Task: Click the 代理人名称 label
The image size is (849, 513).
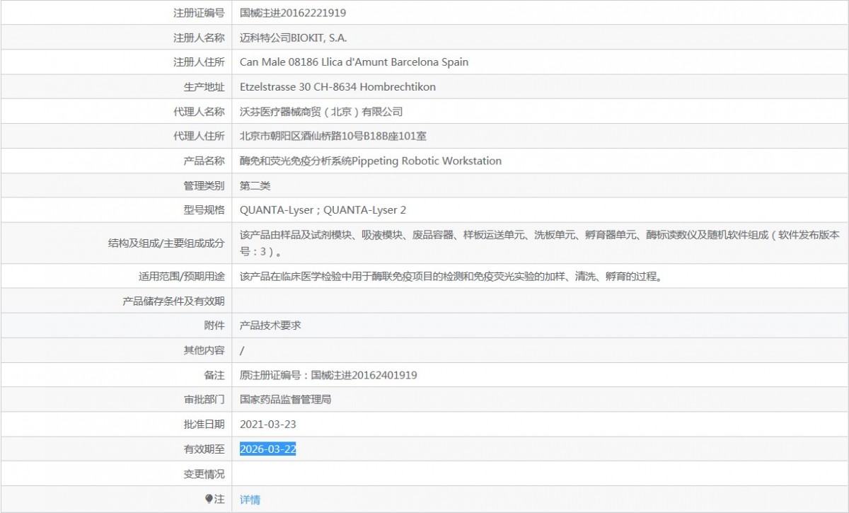Action: [x=199, y=112]
